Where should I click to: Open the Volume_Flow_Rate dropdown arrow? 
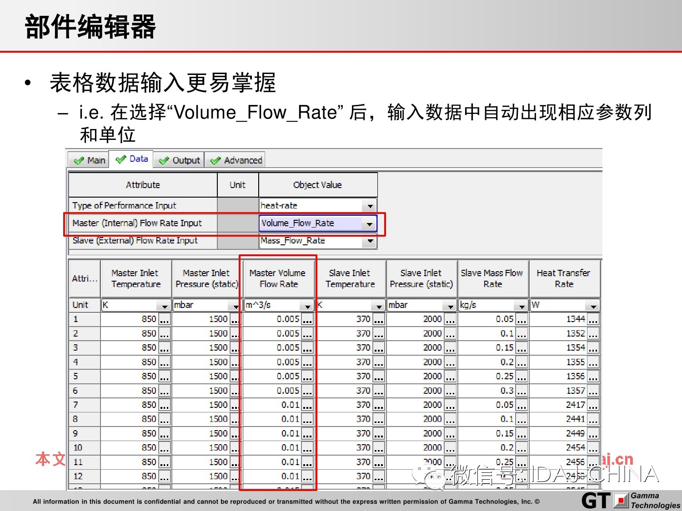[369, 223]
